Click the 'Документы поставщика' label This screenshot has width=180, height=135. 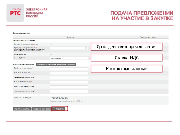coord(22,98)
